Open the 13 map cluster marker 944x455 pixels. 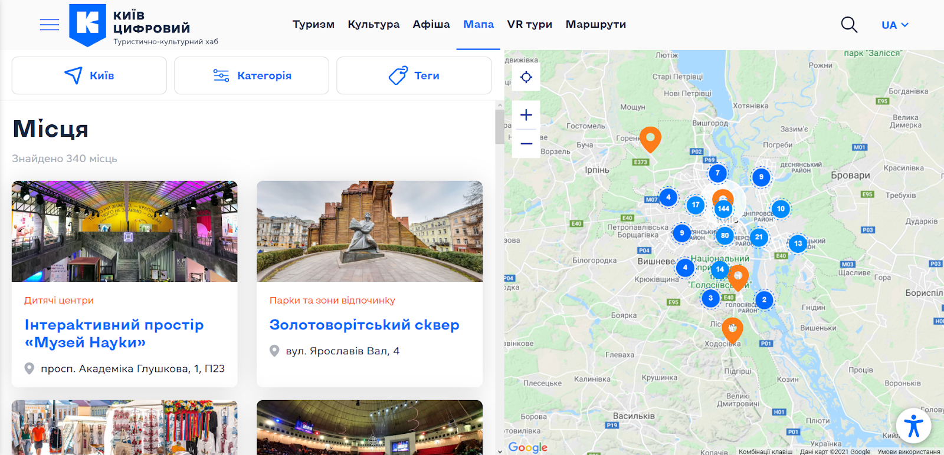click(798, 243)
